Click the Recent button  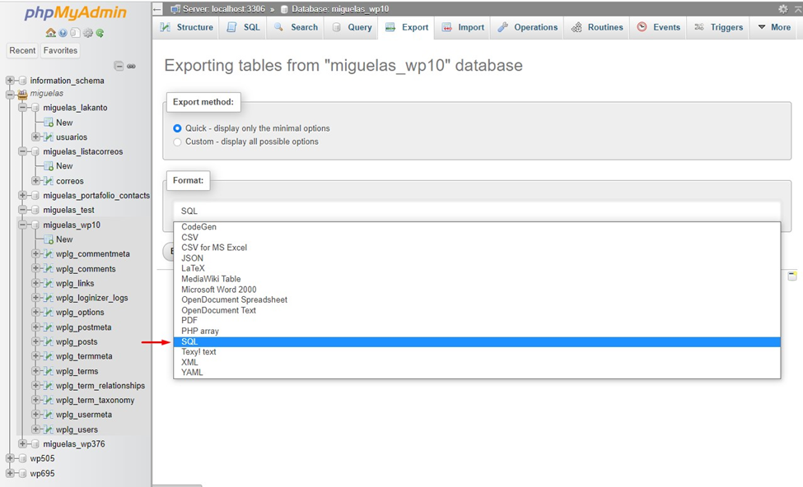tap(22, 51)
